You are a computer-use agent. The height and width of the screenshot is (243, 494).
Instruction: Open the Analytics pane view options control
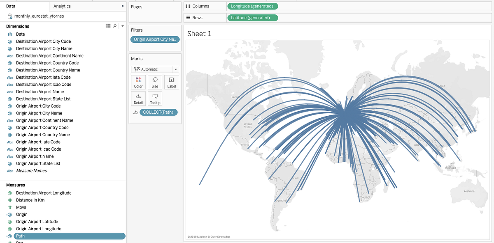click(x=123, y=7)
